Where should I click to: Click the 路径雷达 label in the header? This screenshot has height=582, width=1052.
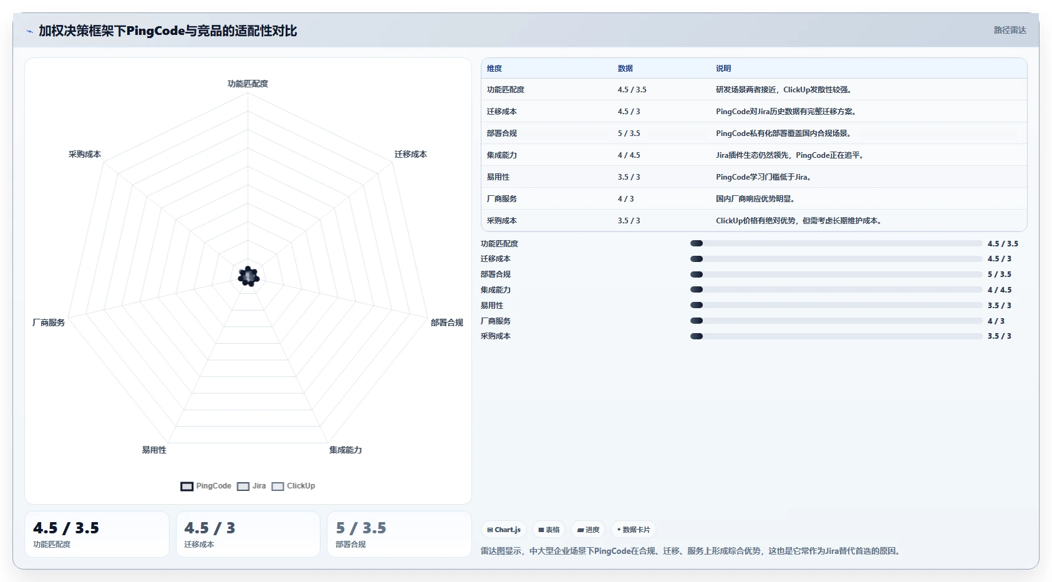[1010, 30]
